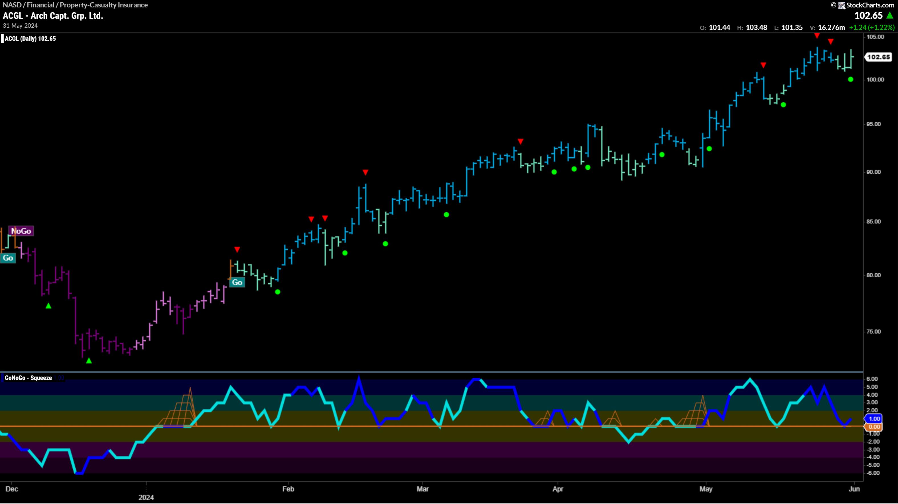
Task: Click the topmost red down triangle near 105.00
Action: point(817,36)
